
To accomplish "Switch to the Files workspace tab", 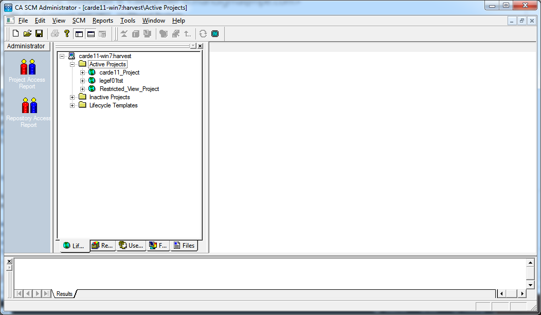I will (x=184, y=246).
